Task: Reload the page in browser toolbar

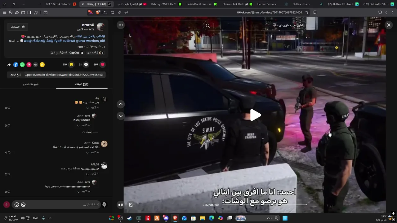Action: click(380, 12)
